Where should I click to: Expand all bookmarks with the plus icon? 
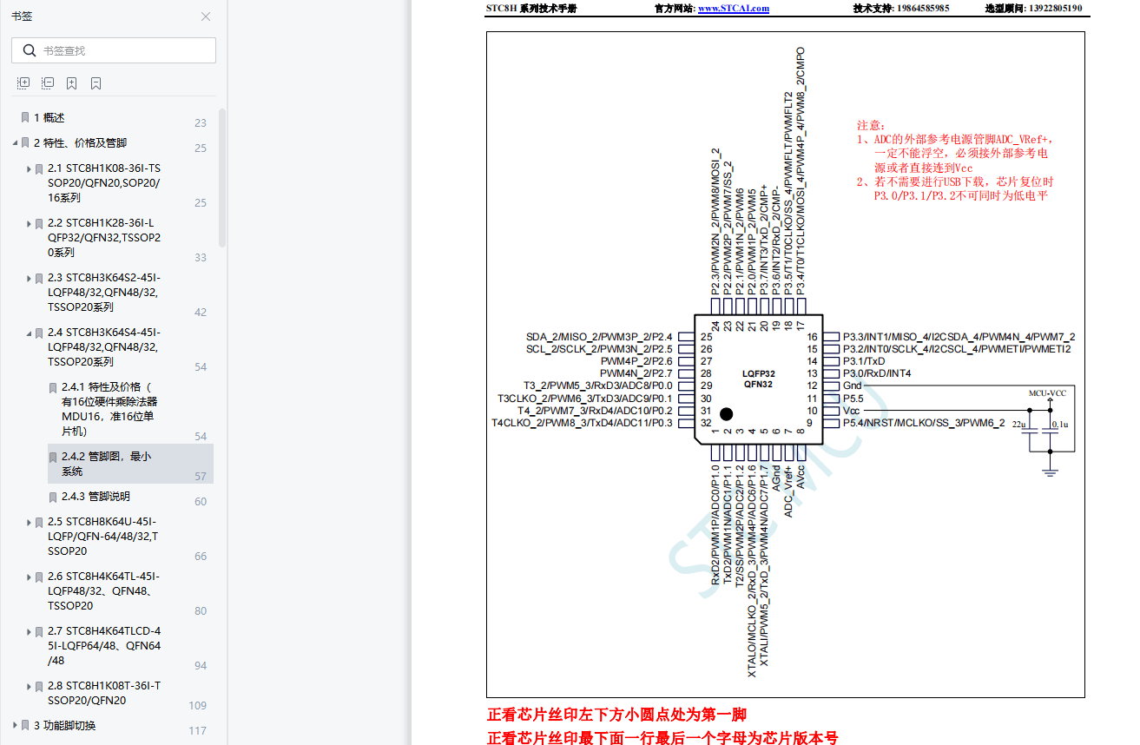23,83
